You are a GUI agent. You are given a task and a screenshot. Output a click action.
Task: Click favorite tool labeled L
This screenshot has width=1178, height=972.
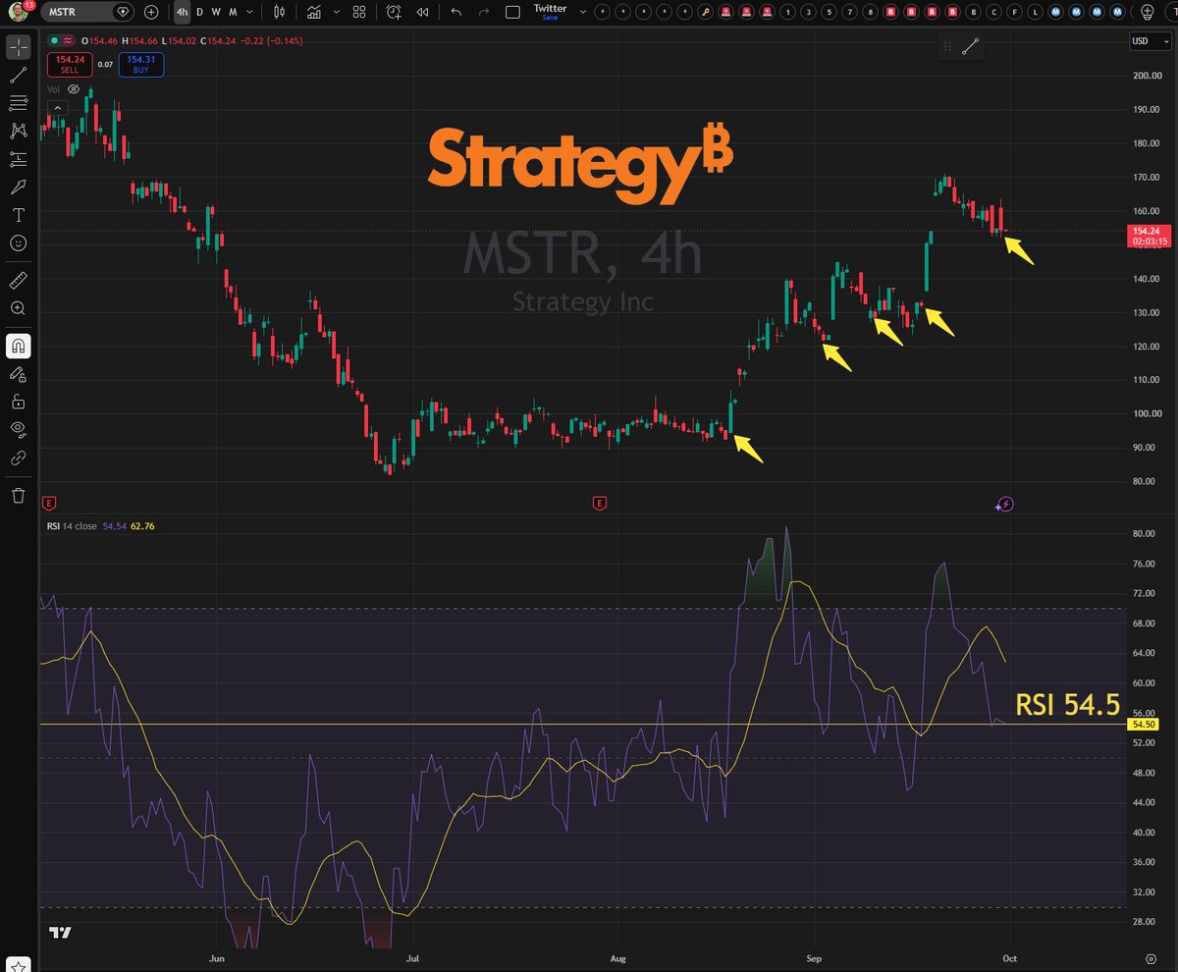click(1036, 12)
